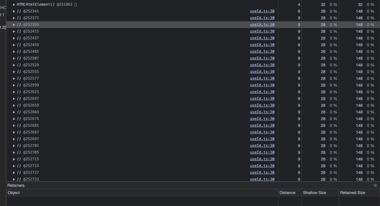Collapse the highlighted entry @252393
Viewport: 380px width, 206px height.
coord(14,25)
